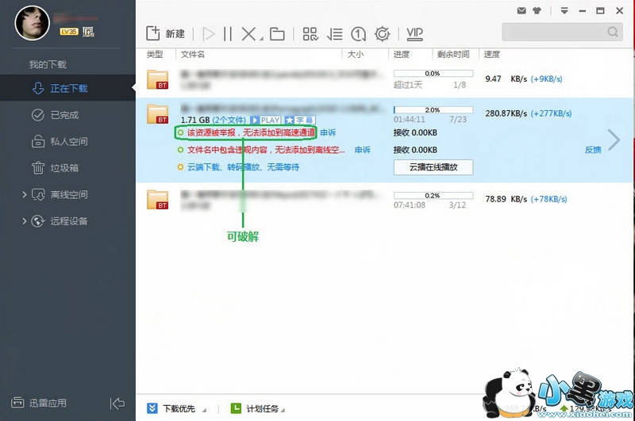Click the circled 1 toolbar icon

(x=359, y=34)
